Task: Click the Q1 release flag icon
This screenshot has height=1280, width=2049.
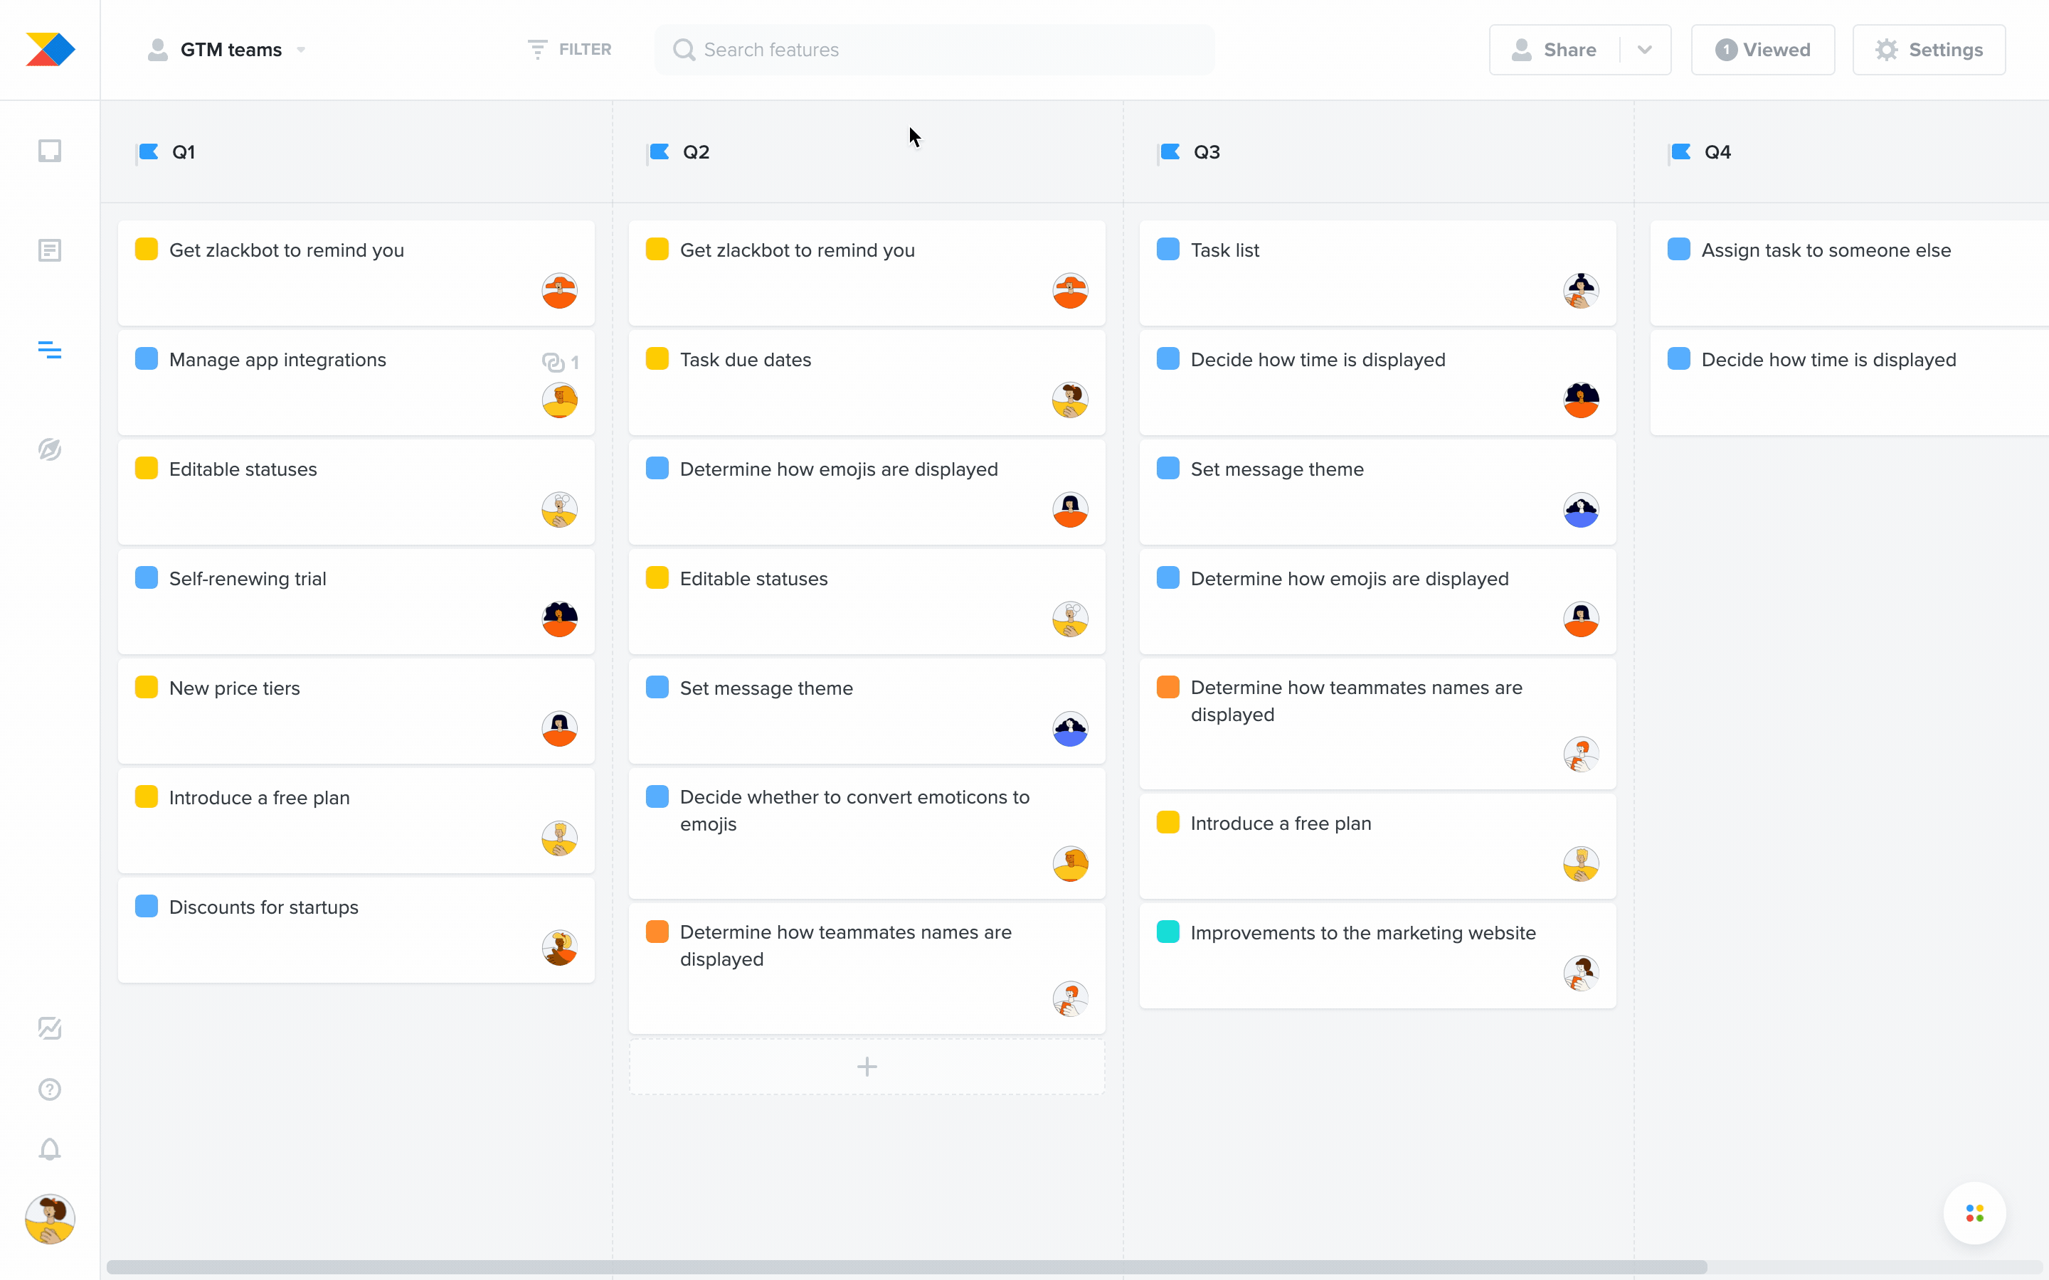Action: click(149, 151)
